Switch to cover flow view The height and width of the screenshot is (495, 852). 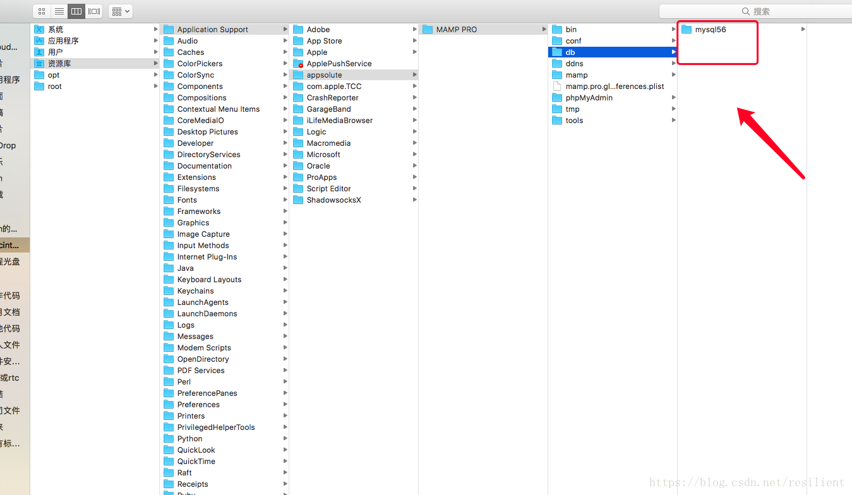click(x=94, y=11)
